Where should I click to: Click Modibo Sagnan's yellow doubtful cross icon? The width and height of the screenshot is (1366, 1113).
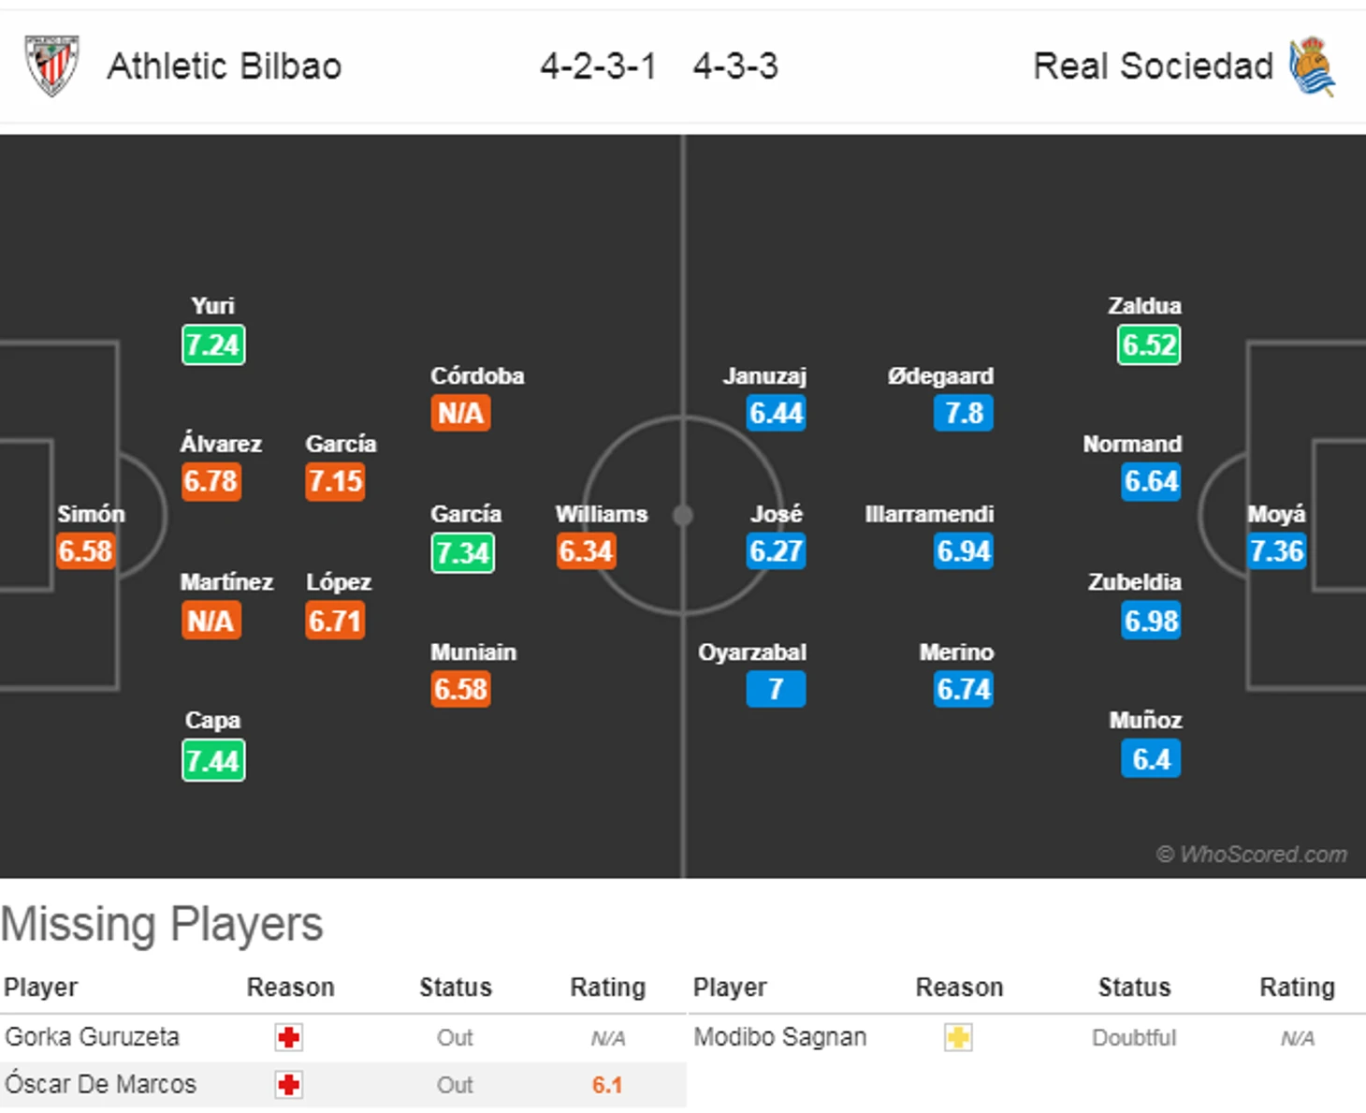pos(958,1037)
